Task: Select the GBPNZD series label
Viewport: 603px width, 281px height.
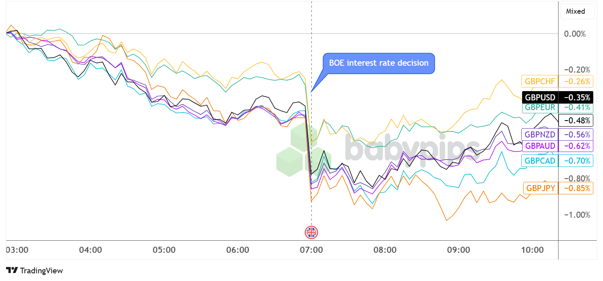Action: click(x=540, y=134)
